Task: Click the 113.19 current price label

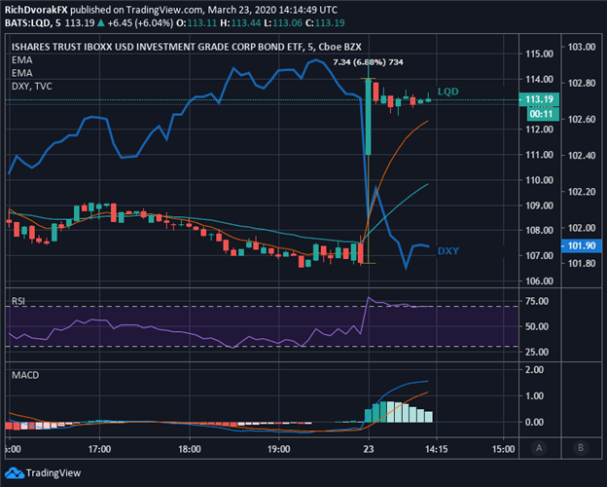Action: (x=539, y=99)
